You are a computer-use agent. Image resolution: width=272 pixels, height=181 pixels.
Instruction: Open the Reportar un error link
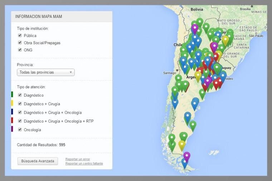point(78,159)
